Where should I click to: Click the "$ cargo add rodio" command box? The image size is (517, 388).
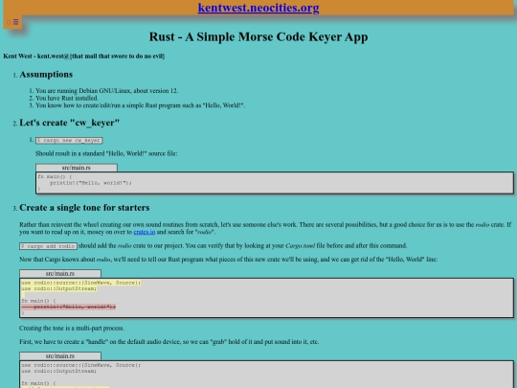pyautogui.click(x=48, y=246)
